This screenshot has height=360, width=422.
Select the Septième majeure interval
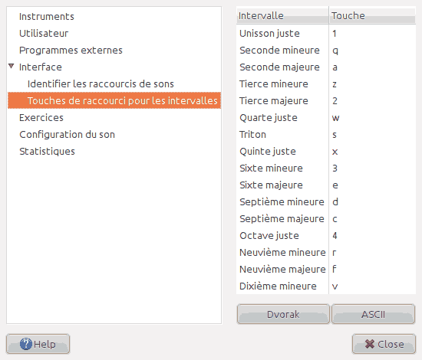[326, 219]
